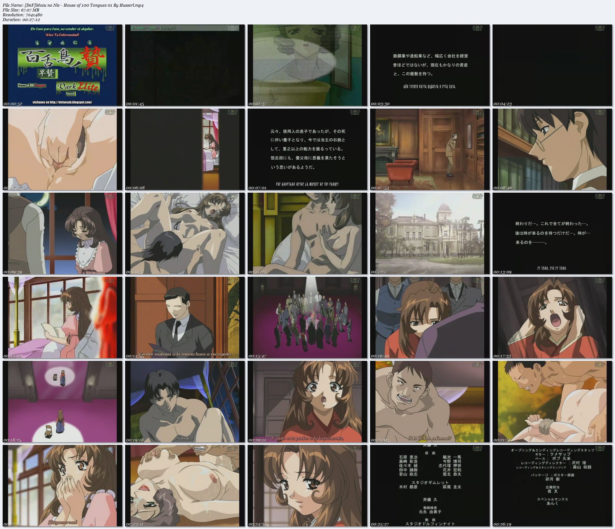
Task: Click the text frame thumbnail at 00:13:09
Action: [x=552, y=233]
